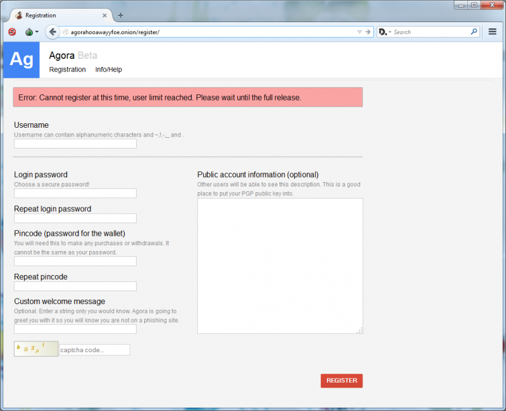Open the Registration menu link
506x411 pixels.
click(x=67, y=70)
